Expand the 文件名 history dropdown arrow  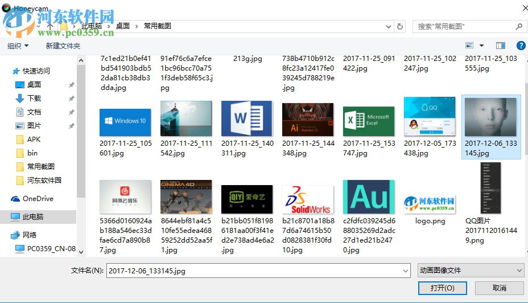coord(406,271)
